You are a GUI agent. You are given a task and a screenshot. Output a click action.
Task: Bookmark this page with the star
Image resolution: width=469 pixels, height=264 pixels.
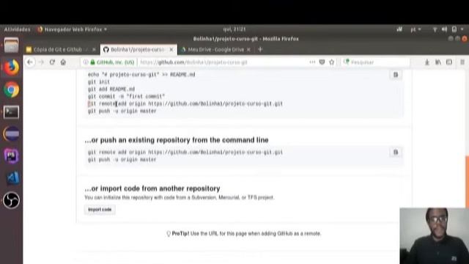coord(332,62)
